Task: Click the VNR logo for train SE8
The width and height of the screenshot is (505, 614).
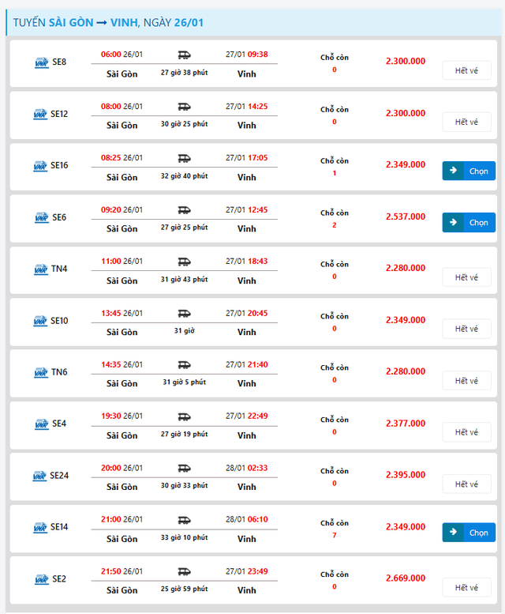Action: (x=41, y=62)
